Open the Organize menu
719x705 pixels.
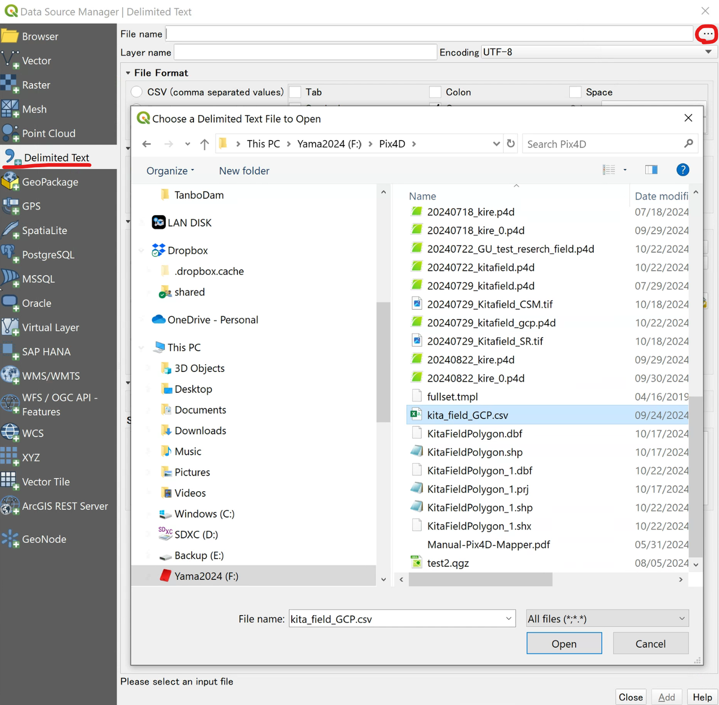tap(170, 171)
